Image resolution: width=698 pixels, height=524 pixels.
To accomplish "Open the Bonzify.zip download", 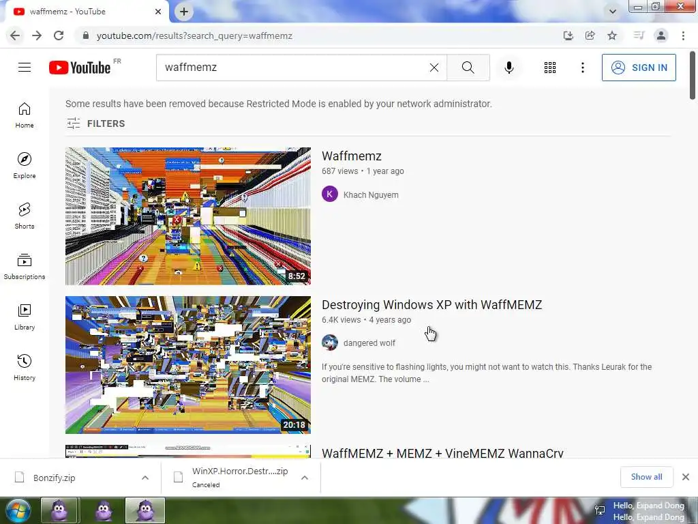I will (x=54, y=478).
